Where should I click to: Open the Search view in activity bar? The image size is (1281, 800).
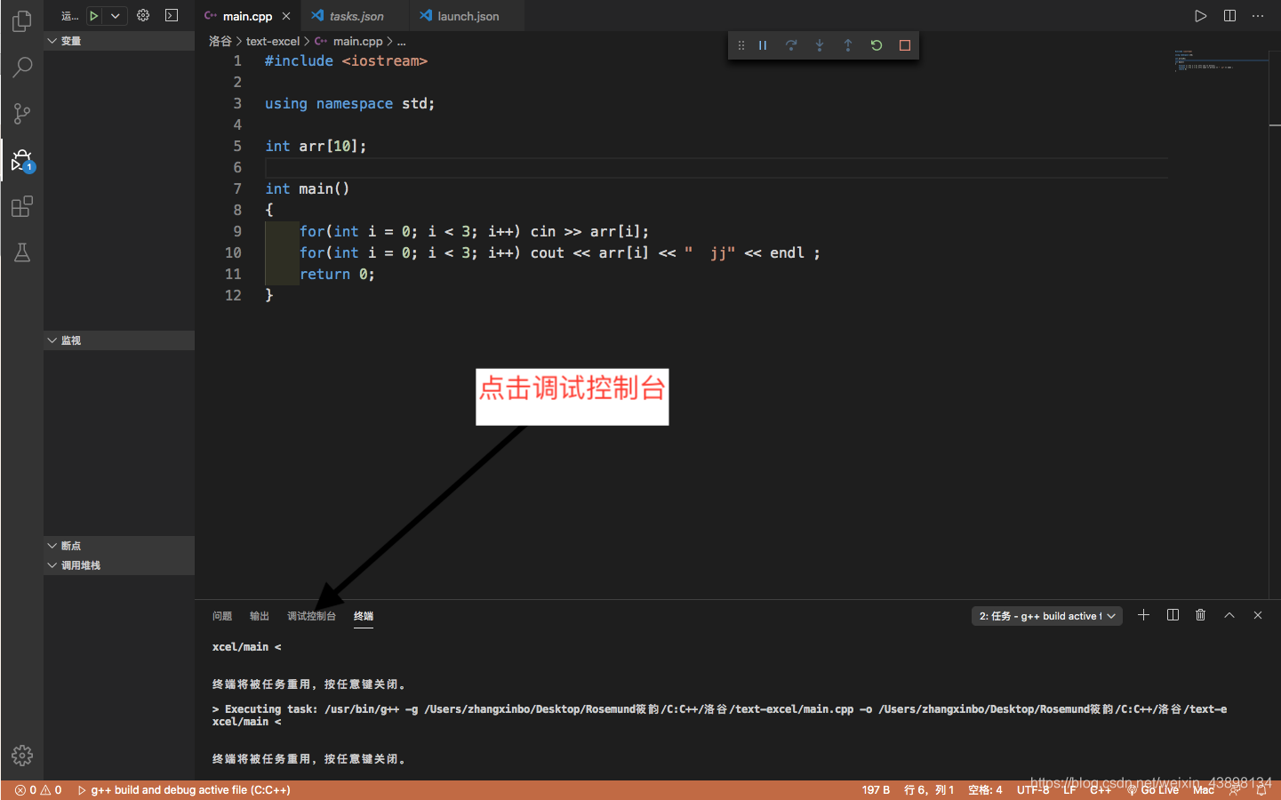tap(22, 67)
